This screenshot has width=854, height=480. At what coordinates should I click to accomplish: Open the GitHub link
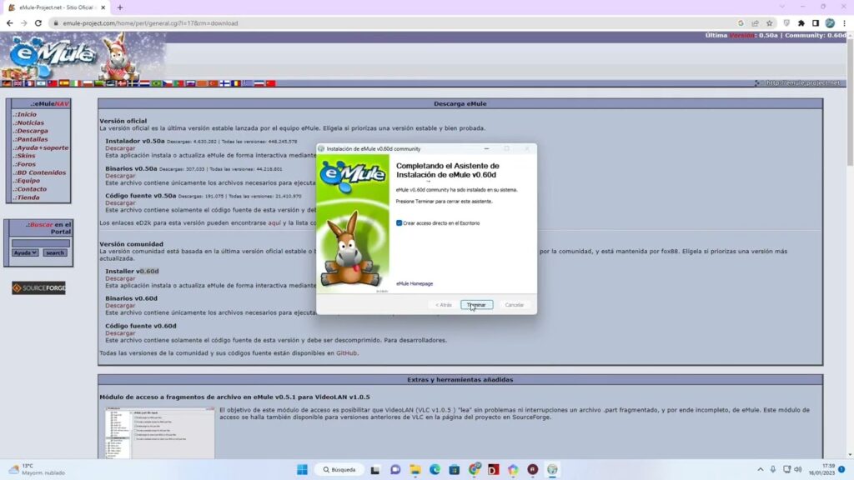[346, 353]
